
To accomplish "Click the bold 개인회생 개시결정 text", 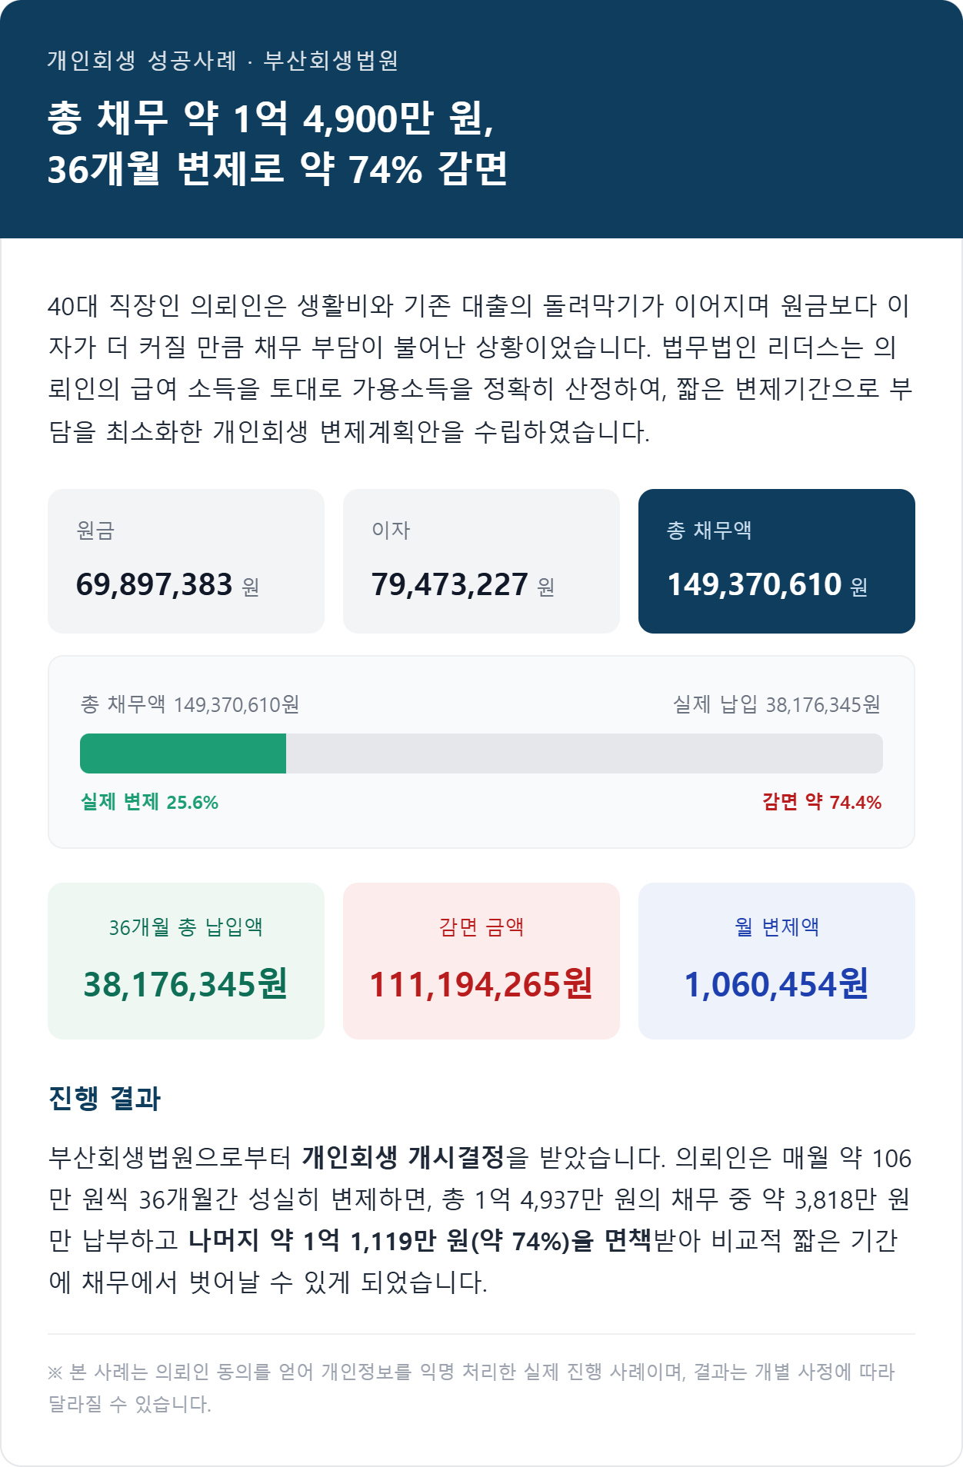I will click(x=403, y=1157).
